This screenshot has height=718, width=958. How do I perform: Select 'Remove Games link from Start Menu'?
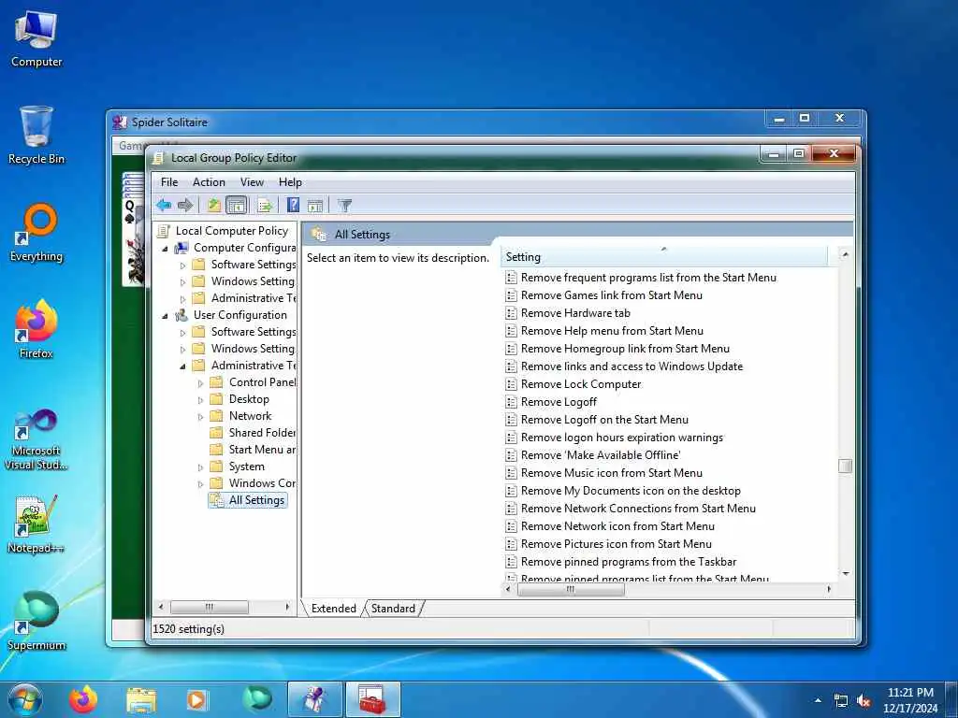[611, 294]
